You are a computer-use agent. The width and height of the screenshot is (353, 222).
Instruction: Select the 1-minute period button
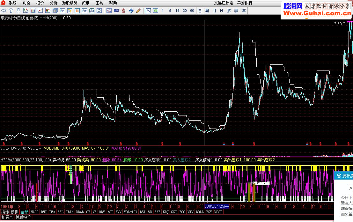click(x=163, y=11)
